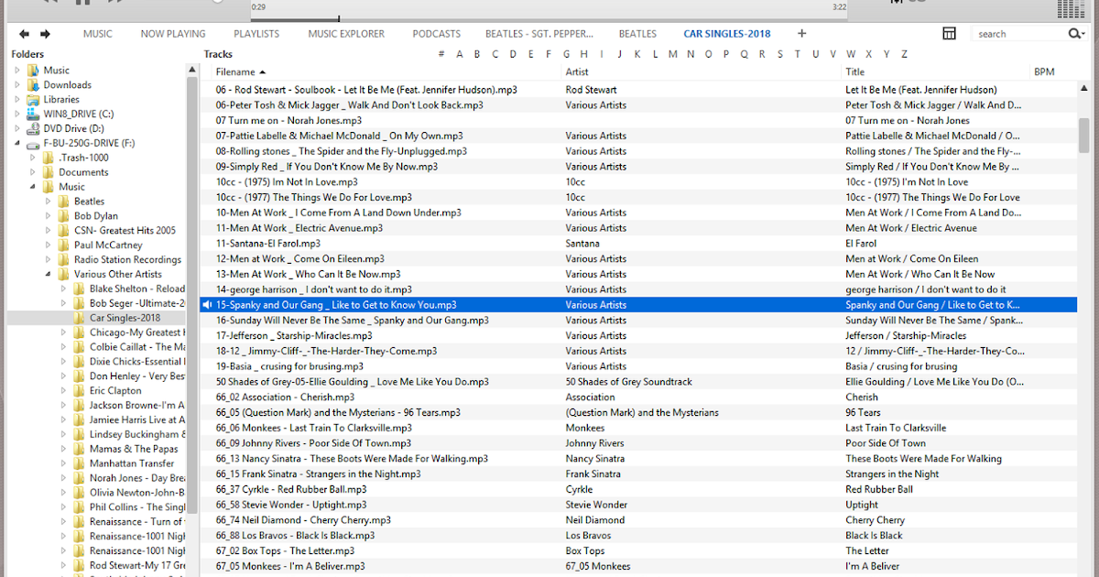This screenshot has height=577, width=1099.
Task: Go to the PODCASTS tab
Action: coord(437,34)
